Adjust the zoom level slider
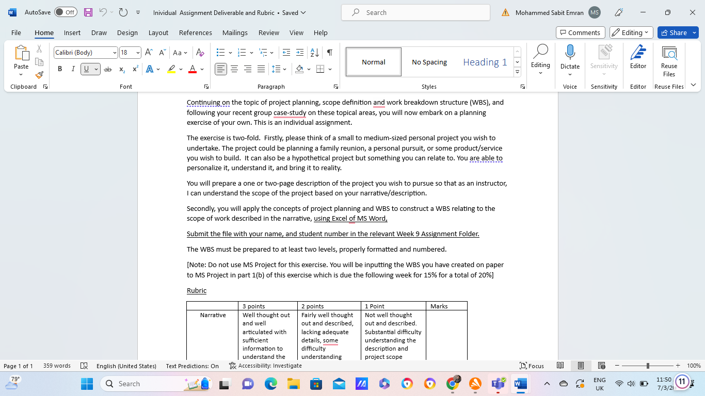This screenshot has height=396, width=705. click(648, 366)
